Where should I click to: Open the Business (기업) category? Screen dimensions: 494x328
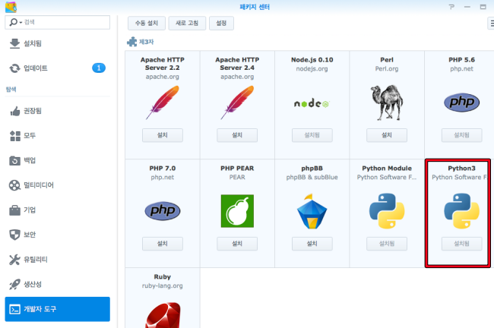pos(57,210)
